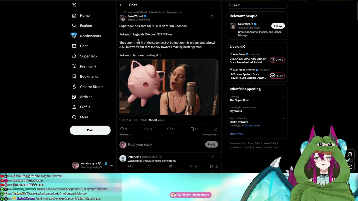
Task: Open The Super Bowl trending topic
Action: click(x=239, y=100)
